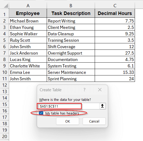Click the 7.75 hours cell
This screenshot has width=143, height=141.
(x=115, y=21)
